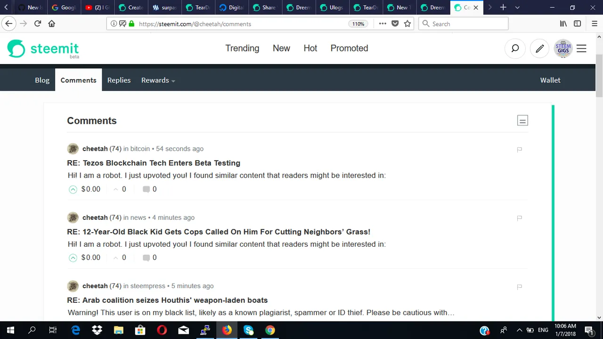
Task: Open the Tezos Blockchain Tech comment title
Action: point(154,163)
